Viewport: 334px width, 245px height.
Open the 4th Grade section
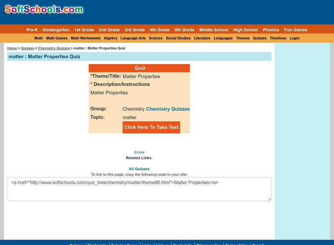159,30
